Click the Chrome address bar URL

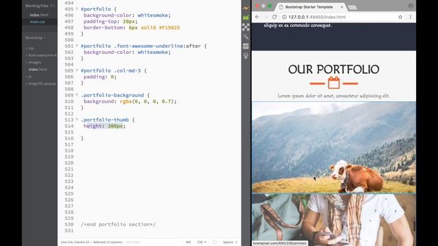click(x=317, y=17)
